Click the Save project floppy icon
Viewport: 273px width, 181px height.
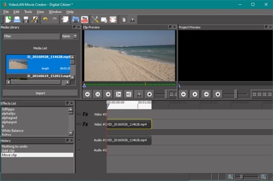coord(26,20)
